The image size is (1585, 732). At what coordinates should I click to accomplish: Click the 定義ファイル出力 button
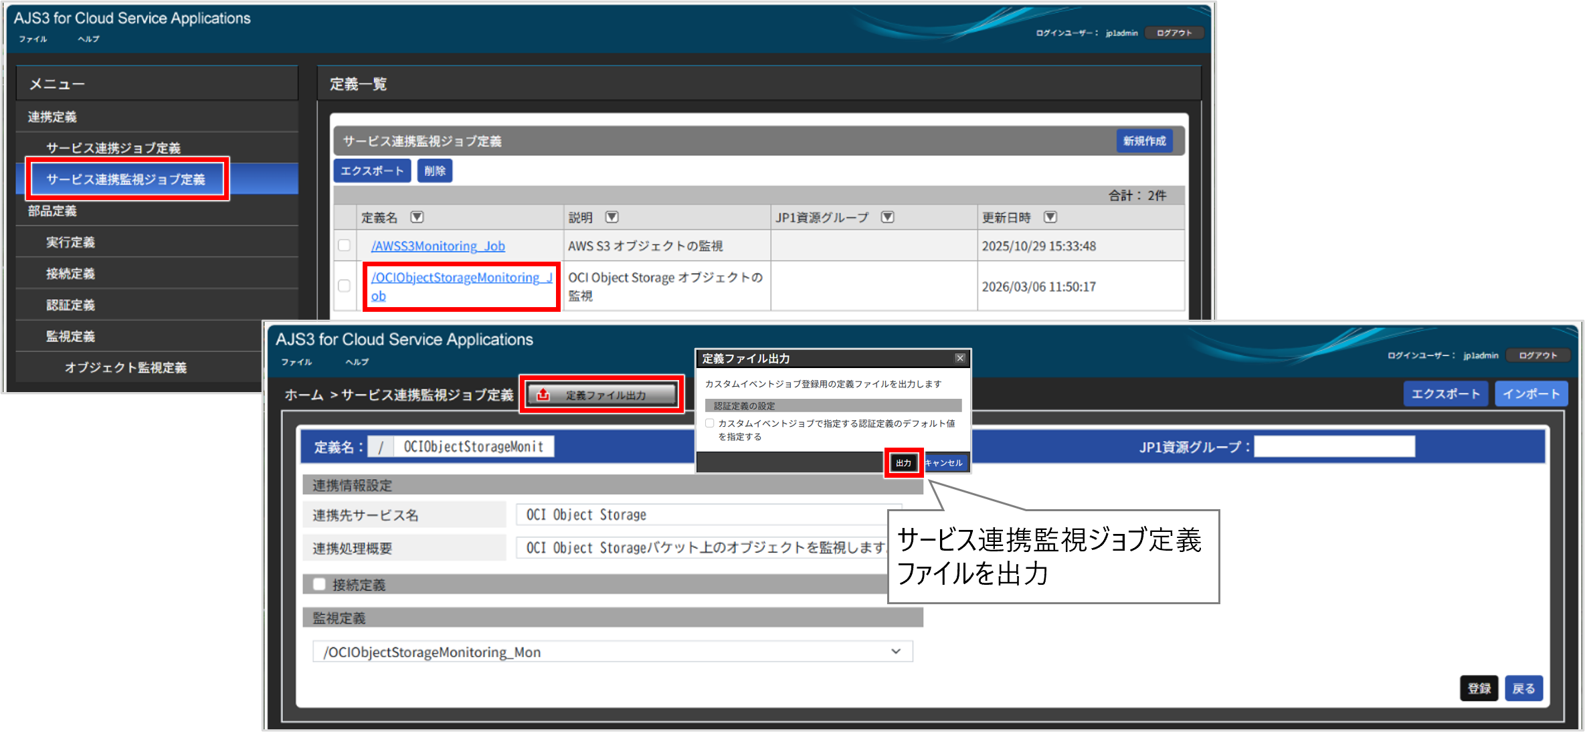[602, 395]
